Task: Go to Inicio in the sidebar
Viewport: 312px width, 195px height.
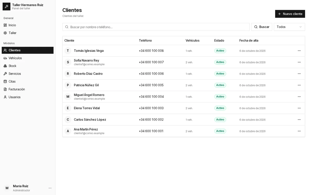Action: click(x=28, y=25)
